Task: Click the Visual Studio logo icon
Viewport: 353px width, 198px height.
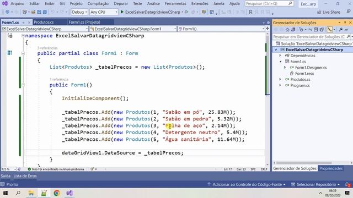Action: 5,4
